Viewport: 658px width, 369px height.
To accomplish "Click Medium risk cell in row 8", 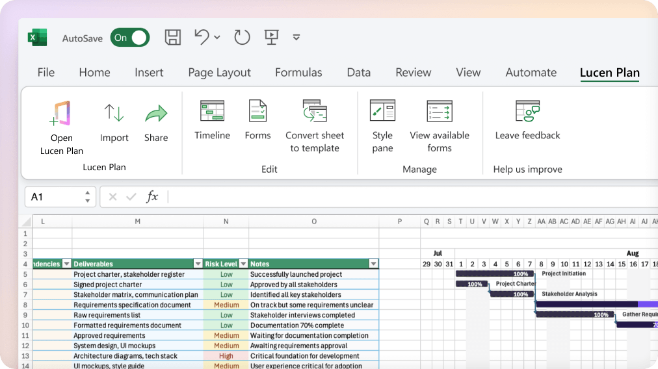I will pyautogui.click(x=226, y=305).
